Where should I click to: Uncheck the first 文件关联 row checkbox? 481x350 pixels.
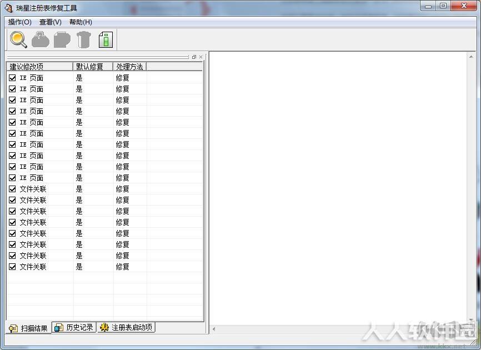point(12,189)
